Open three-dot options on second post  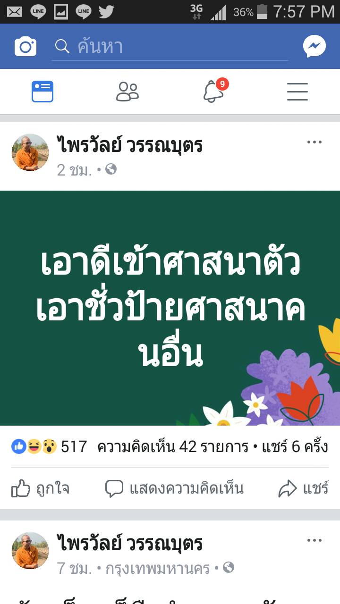coord(314,540)
